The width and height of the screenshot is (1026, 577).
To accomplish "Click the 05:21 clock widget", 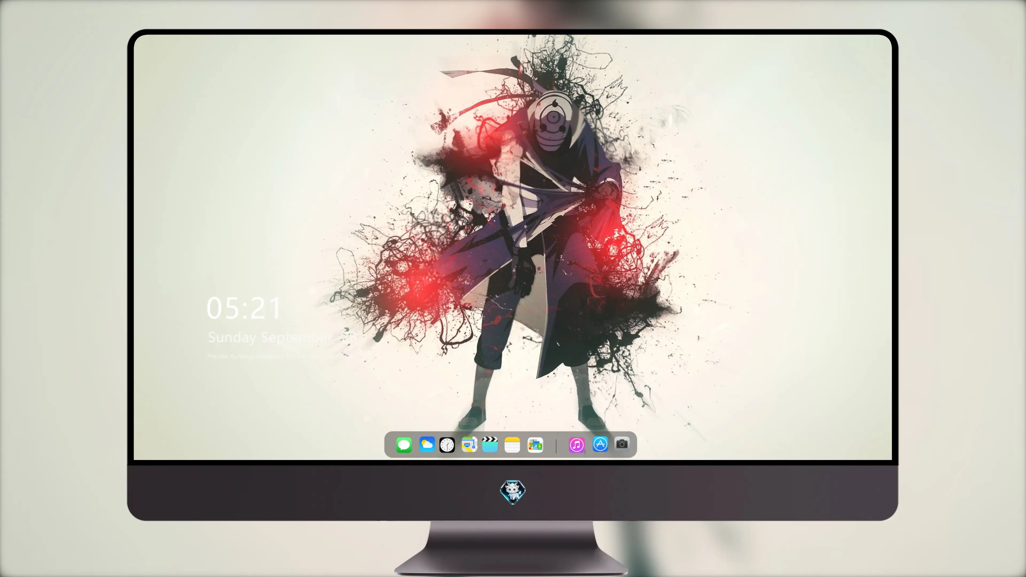I will click(244, 308).
